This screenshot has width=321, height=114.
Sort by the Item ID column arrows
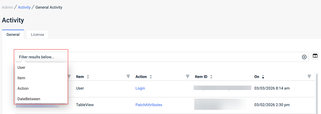[211, 77]
